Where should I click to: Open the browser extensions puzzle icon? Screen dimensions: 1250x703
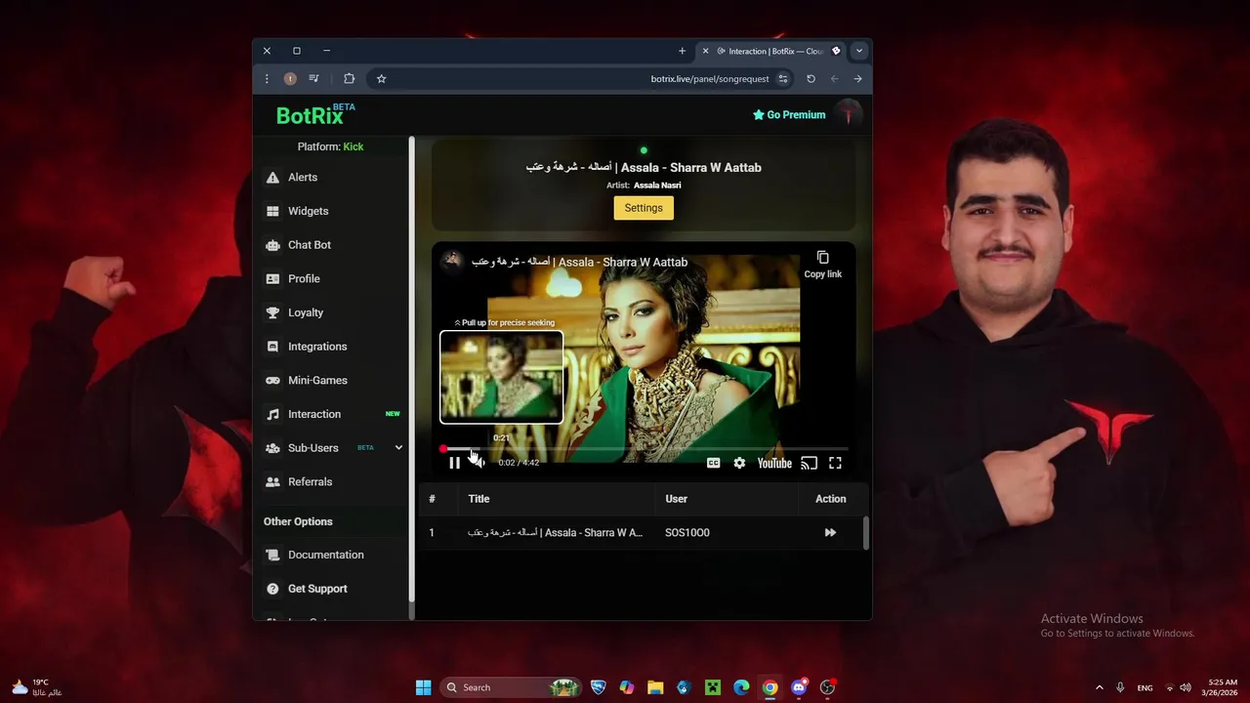(x=349, y=79)
